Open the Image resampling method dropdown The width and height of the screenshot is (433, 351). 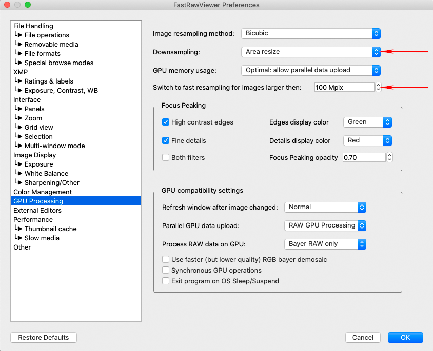[310, 34]
